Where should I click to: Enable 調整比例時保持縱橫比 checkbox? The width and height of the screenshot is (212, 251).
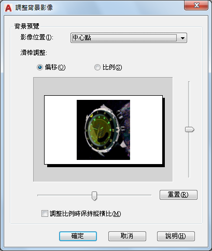[45, 214]
